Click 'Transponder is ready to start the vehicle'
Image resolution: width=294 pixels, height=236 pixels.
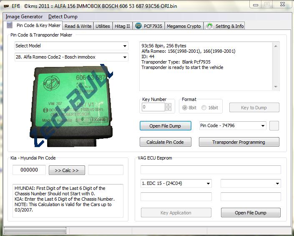click(x=182, y=67)
